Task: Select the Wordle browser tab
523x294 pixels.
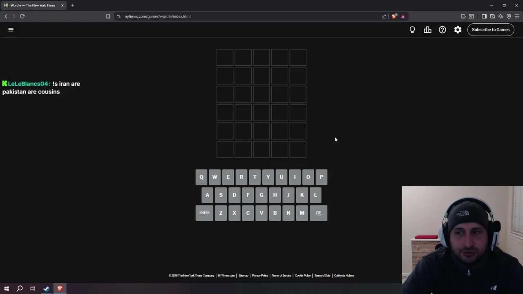Action: point(33,5)
